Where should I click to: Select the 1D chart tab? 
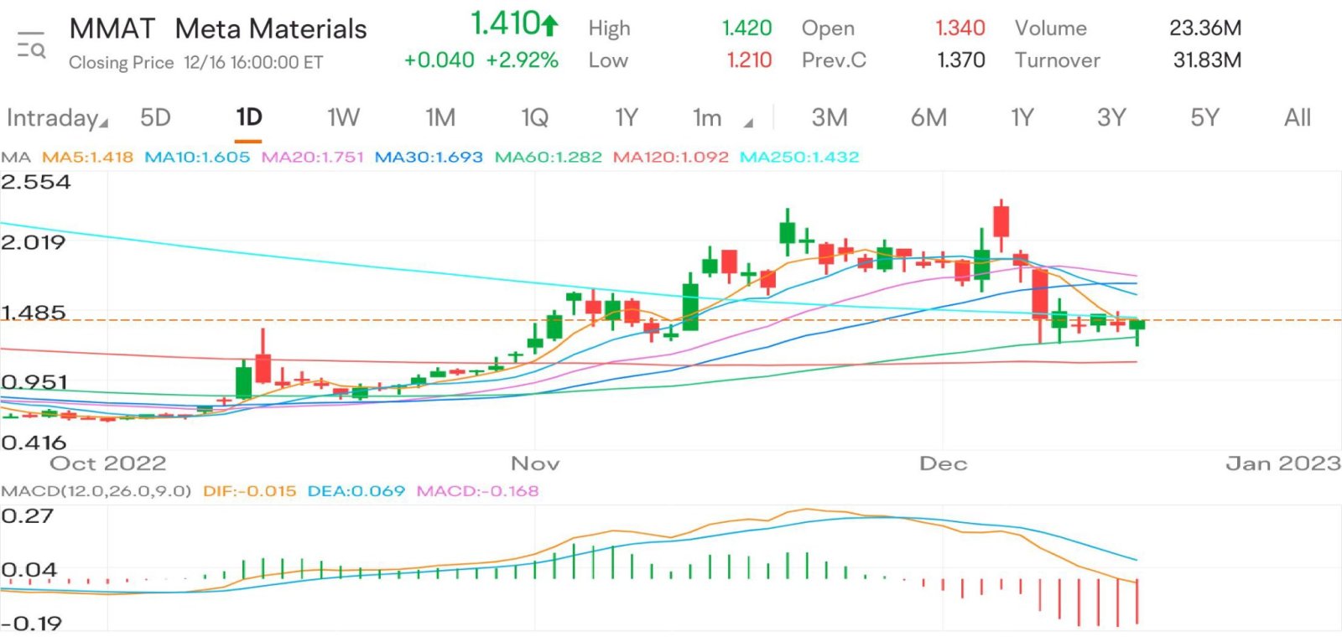point(248,117)
